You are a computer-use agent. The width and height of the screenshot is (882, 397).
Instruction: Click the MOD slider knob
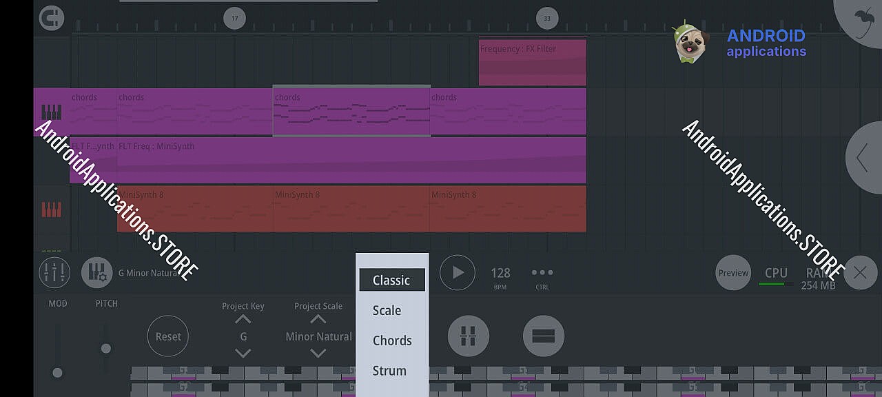click(x=58, y=373)
